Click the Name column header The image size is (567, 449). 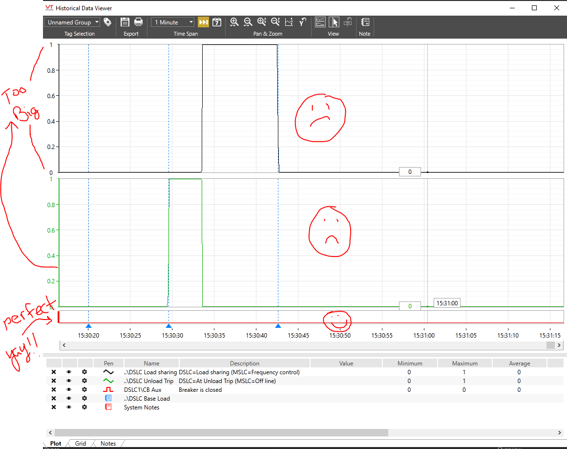coord(151,363)
